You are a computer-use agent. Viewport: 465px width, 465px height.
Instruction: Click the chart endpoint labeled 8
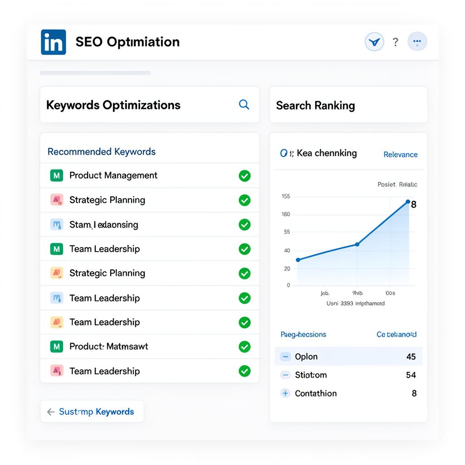pos(408,202)
